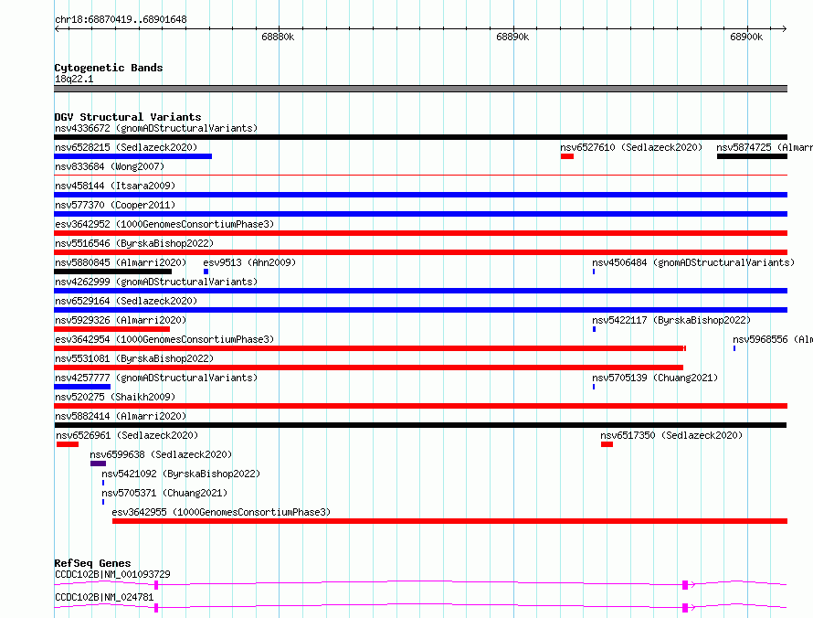This screenshot has width=813, height=618.
Task: Click the nsv5880845 Almarri2020 label
Action: pos(121,262)
